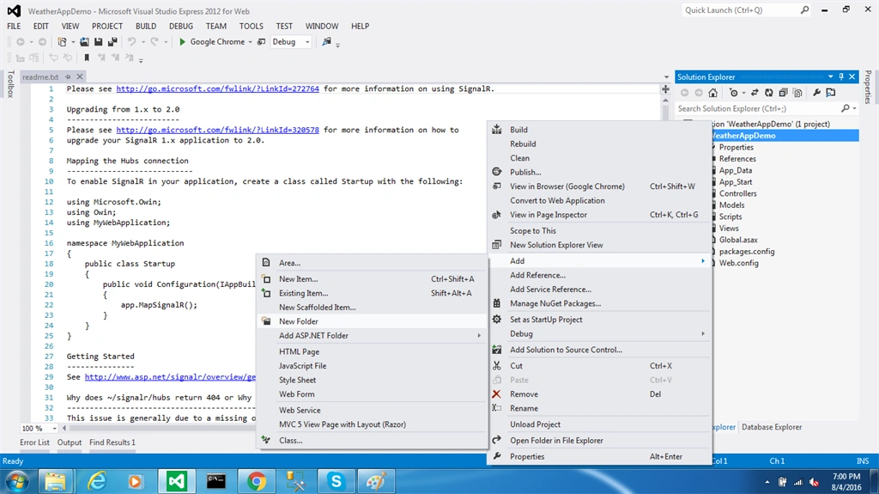Open the LinkId=272764 hyperlink in readme

click(x=217, y=88)
